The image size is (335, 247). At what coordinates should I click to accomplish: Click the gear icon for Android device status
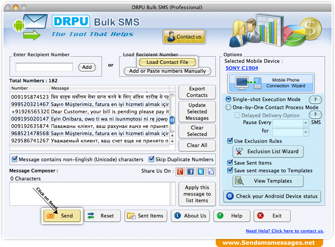point(230,196)
